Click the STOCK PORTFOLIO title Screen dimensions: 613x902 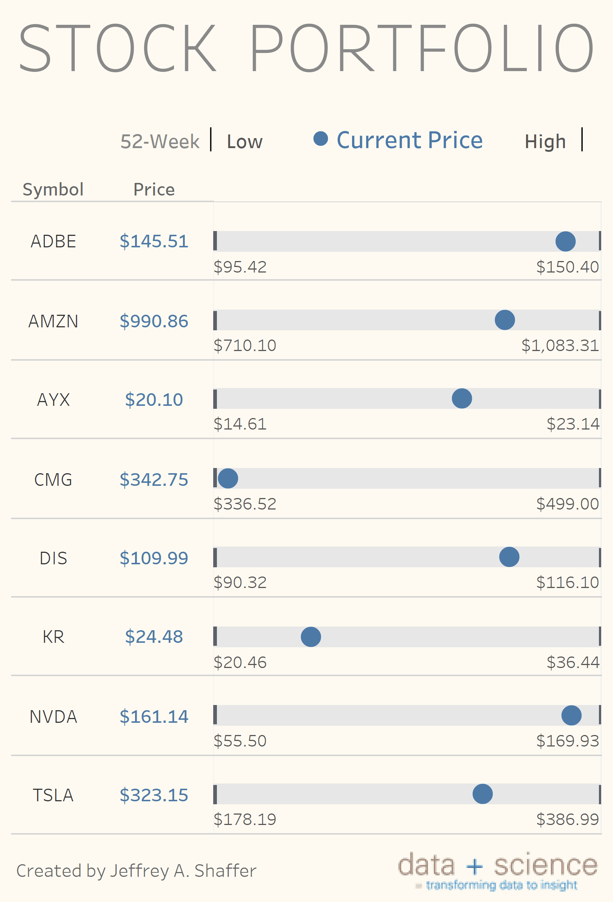(x=306, y=48)
